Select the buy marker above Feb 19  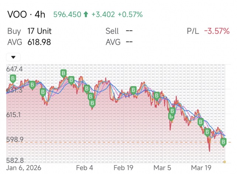[133, 90]
